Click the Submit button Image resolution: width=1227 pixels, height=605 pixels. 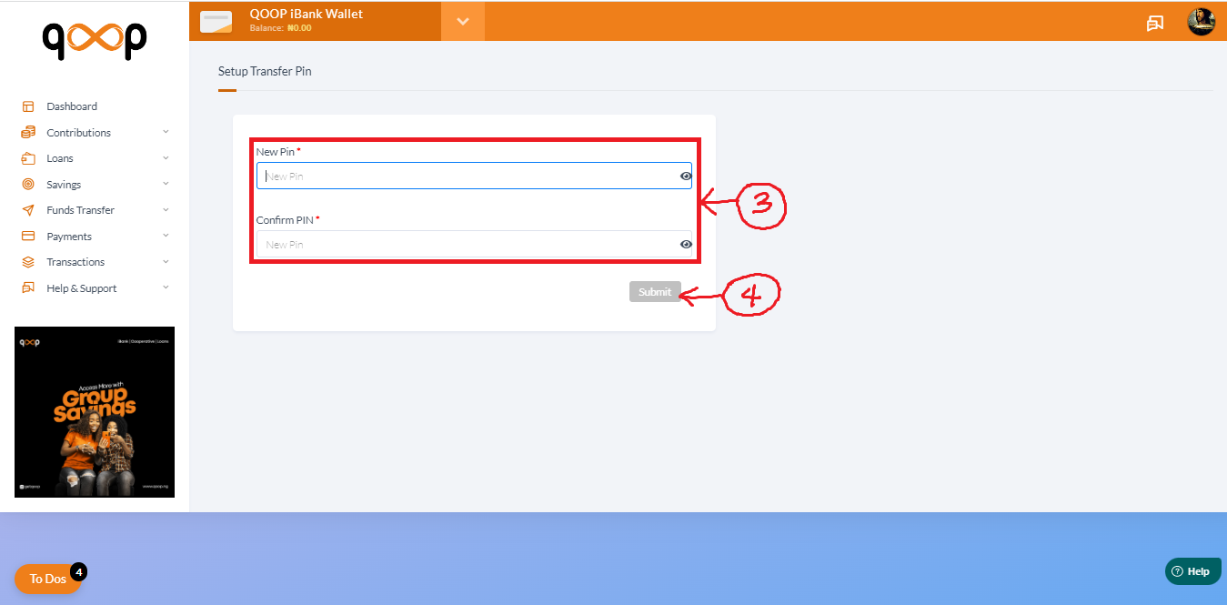(x=655, y=292)
